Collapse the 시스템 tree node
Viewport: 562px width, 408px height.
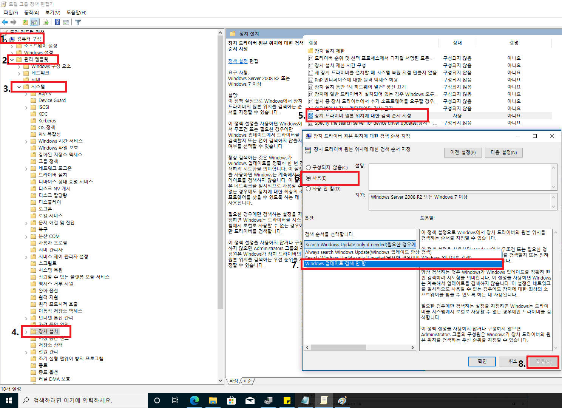[x=19, y=87]
